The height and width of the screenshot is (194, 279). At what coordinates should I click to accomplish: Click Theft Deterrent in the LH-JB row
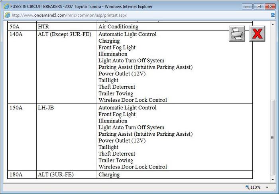pyautogui.click(x=117, y=154)
